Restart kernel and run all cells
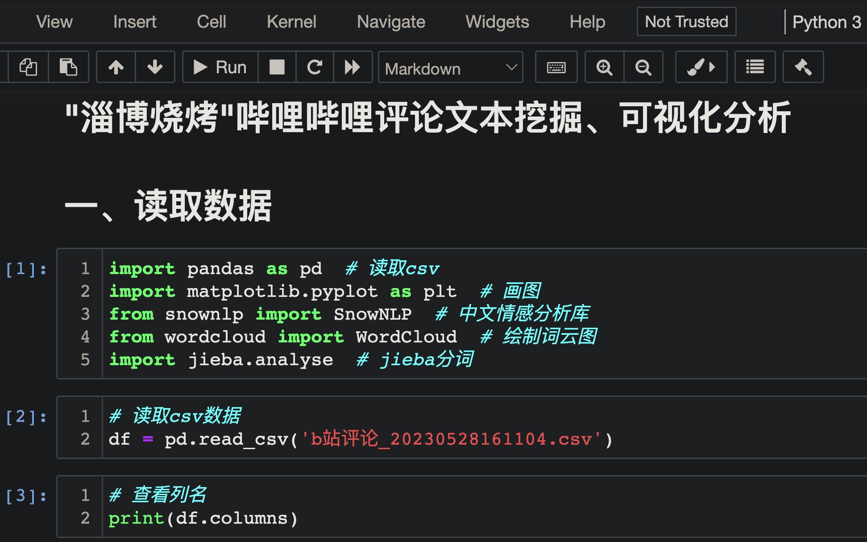This screenshot has width=867, height=542. coord(353,67)
